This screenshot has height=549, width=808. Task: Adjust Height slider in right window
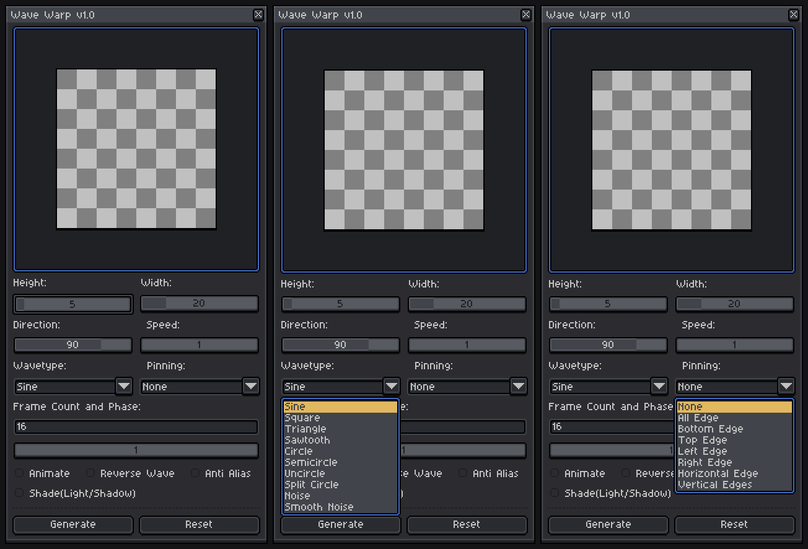(608, 304)
